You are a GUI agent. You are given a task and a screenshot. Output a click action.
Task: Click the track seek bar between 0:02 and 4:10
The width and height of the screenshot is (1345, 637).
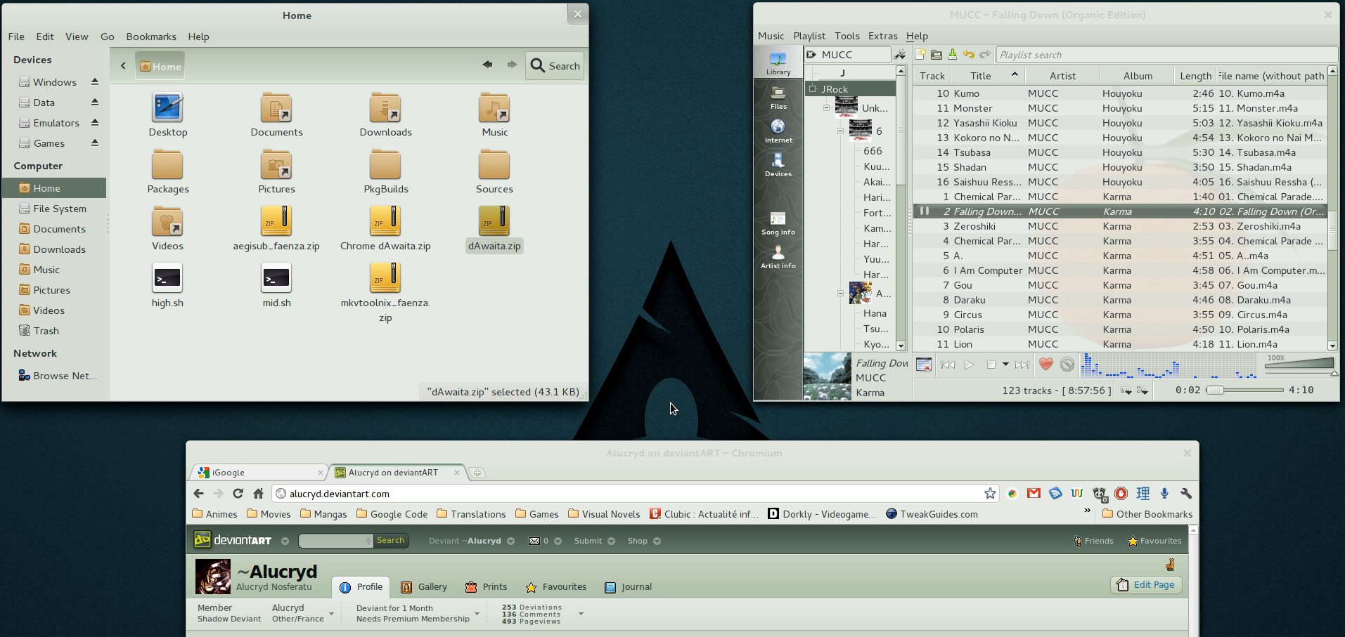tap(1244, 390)
